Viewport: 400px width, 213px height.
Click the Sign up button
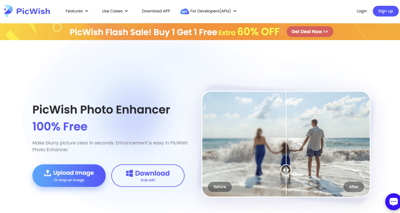tap(385, 11)
